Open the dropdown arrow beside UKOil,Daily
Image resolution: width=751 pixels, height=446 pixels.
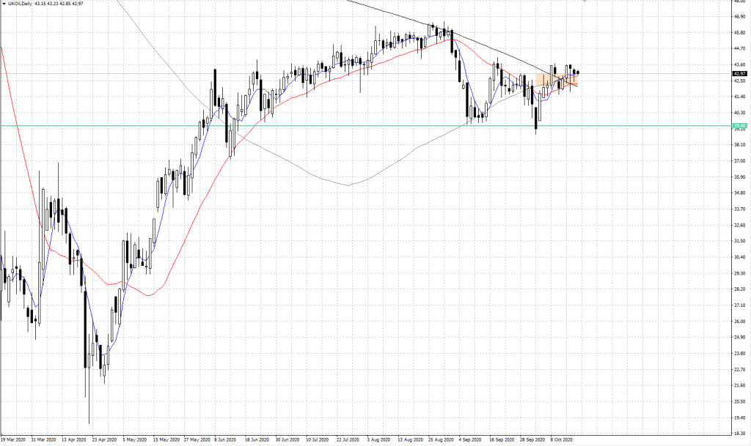[x=3, y=5]
